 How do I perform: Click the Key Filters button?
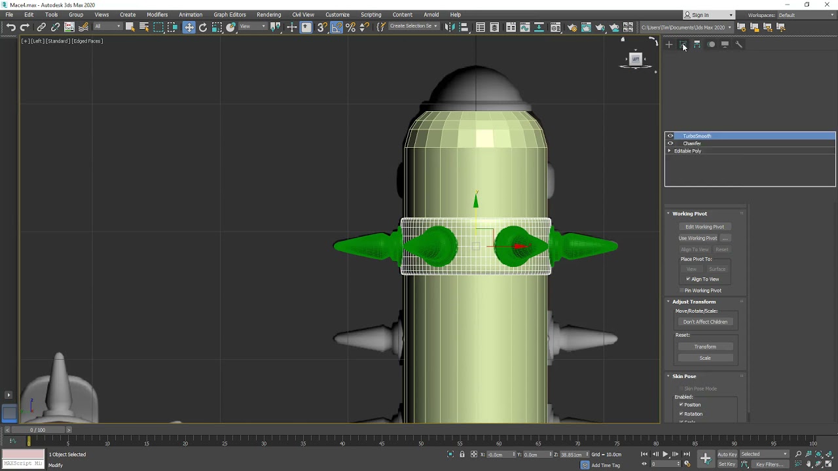pos(770,464)
